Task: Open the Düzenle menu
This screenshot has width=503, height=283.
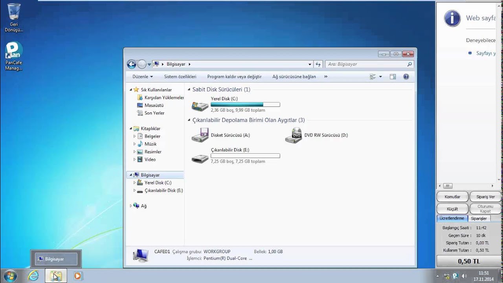Action: coord(143,77)
